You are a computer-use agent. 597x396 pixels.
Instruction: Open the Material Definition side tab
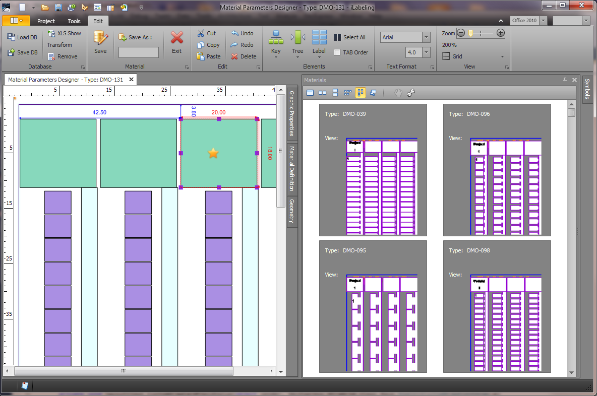pos(292,168)
